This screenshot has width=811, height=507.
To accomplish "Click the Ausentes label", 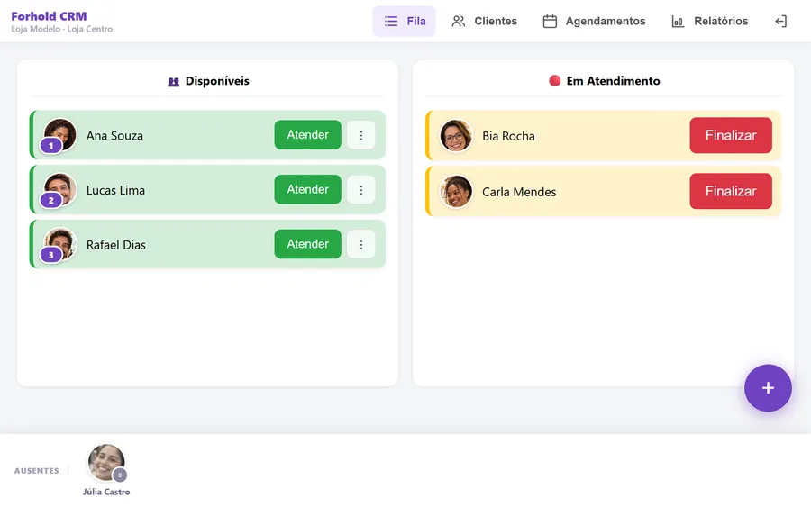I will click(x=37, y=471).
